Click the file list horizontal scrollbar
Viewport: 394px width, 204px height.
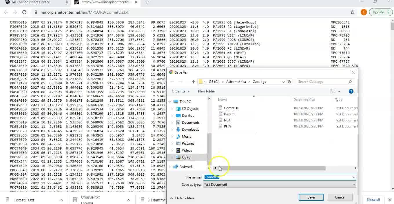coord(272,168)
